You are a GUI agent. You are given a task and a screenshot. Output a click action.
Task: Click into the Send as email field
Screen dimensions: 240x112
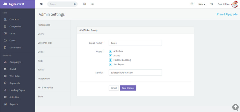[x=135, y=72]
